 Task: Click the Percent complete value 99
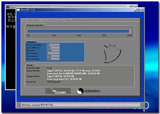click(x=53, y=45)
